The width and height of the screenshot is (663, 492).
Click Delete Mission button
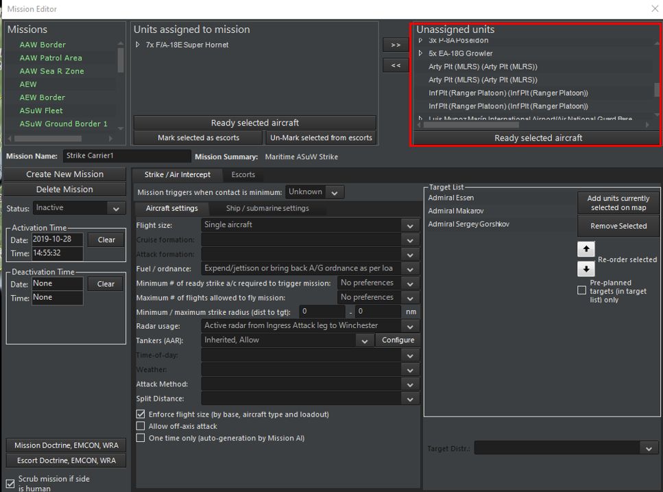pyautogui.click(x=64, y=189)
